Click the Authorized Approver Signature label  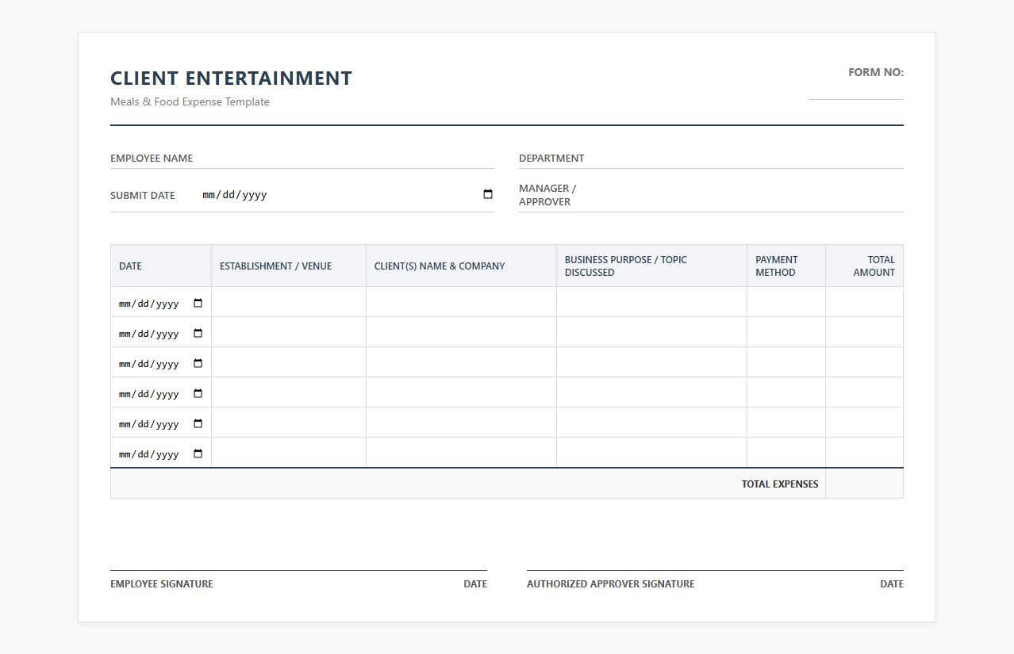point(610,584)
